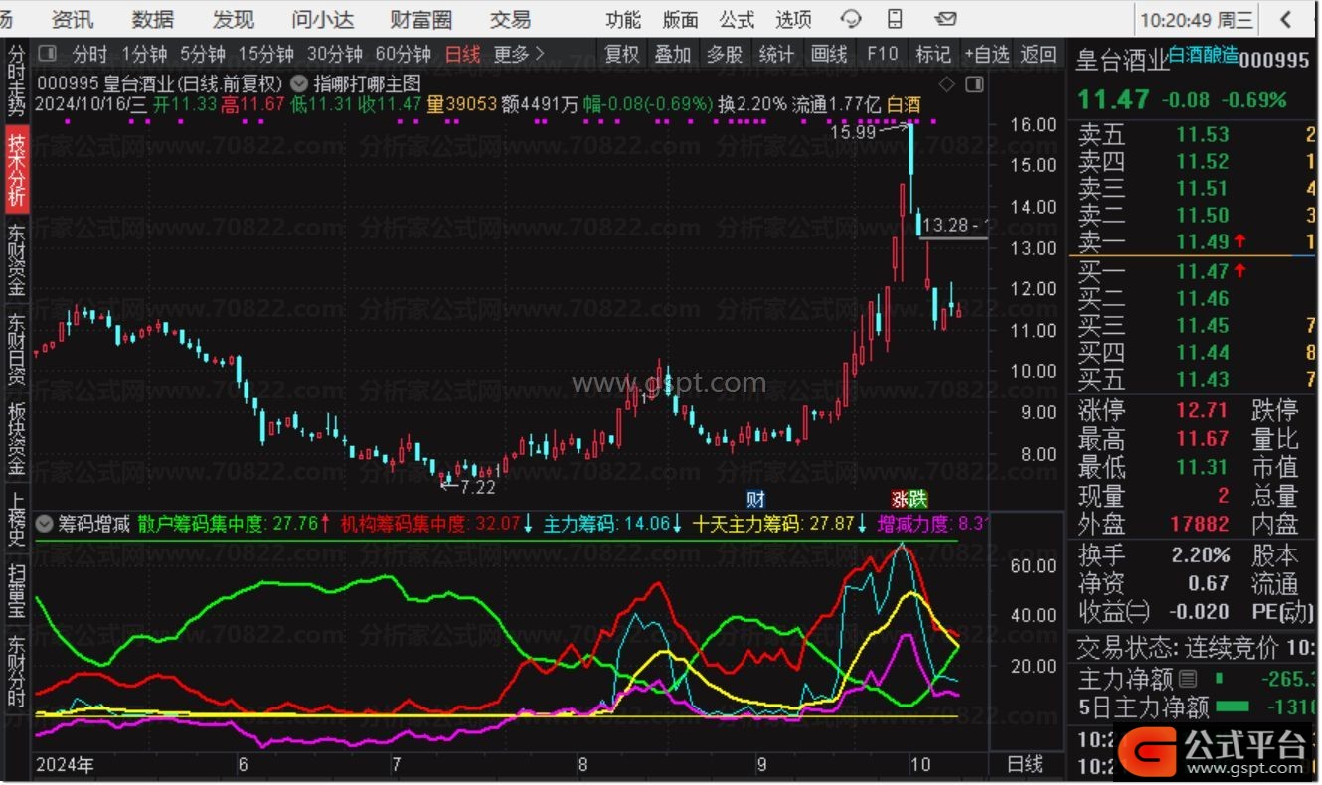
Task: Click the phone/device icon in top bar
Action: coord(895,19)
